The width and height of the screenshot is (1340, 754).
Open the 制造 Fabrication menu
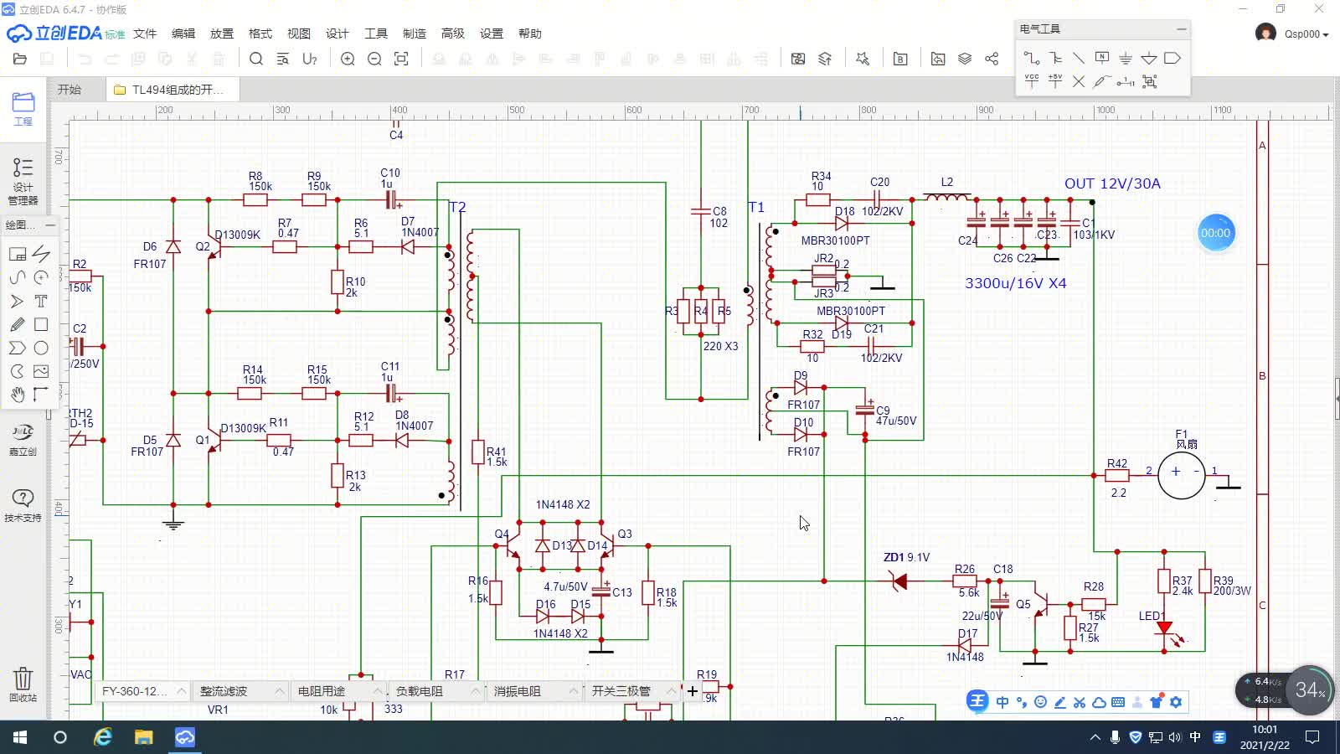click(415, 34)
